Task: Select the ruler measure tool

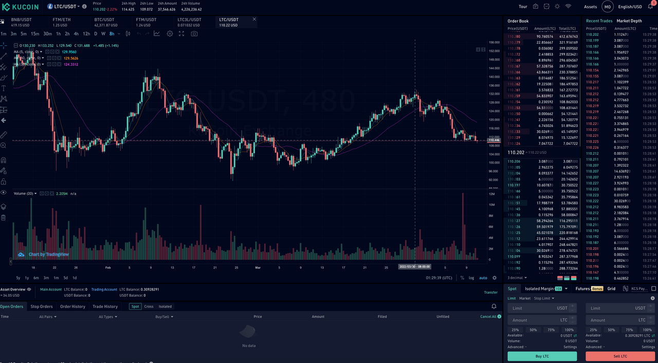Action: pyautogui.click(x=4, y=135)
